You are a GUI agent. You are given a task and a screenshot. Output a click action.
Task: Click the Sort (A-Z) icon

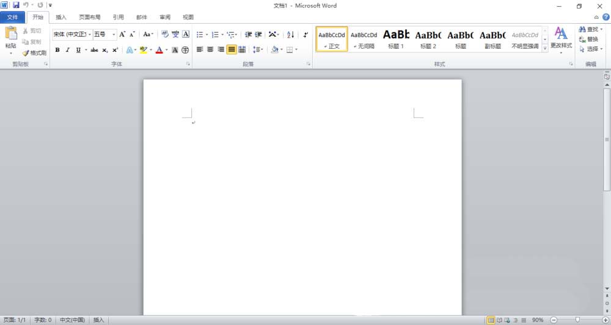pos(290,35)
